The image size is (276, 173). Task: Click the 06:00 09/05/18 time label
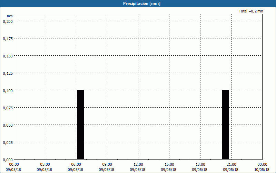coord(76,167)
